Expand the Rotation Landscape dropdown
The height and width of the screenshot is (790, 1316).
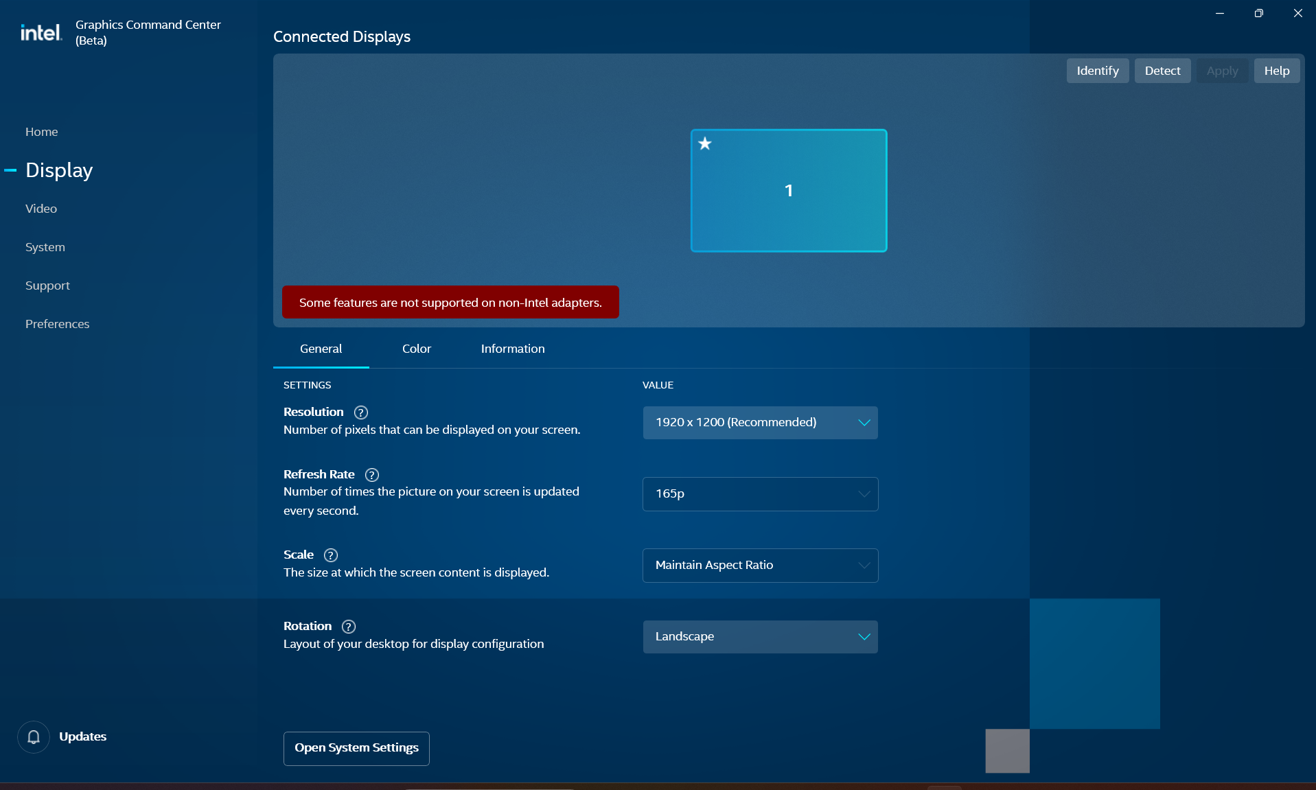pos(760,637)
